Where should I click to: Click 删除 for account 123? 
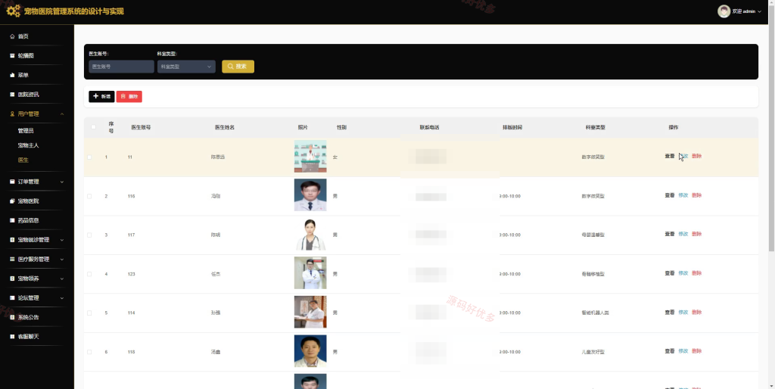tap(696, 273)
